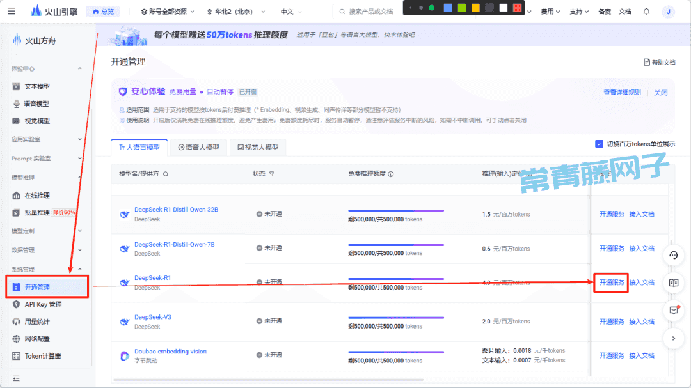The width and height of the screenshot is (691, 388).
Task: Open 接入文档 for Doubao-embedding-vision
Action: pos(642,356)
